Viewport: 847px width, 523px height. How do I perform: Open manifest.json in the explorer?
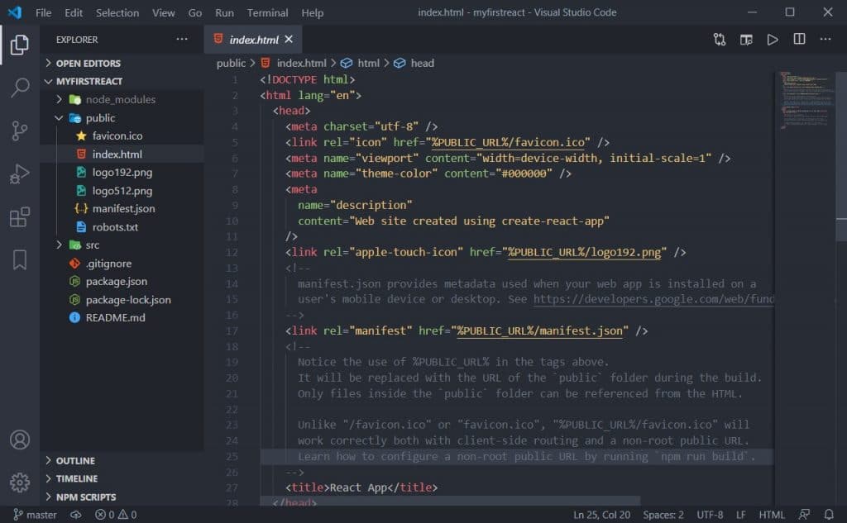click(x=123, y=208)
